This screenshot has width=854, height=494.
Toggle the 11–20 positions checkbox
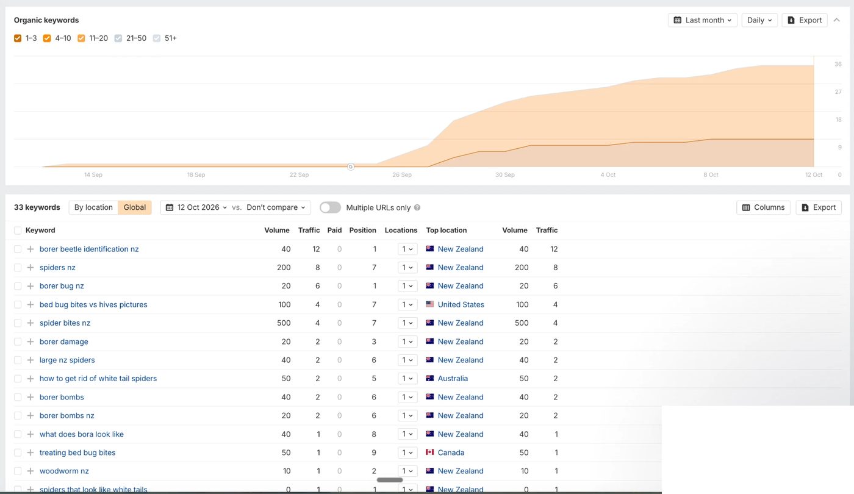[81, 38]
